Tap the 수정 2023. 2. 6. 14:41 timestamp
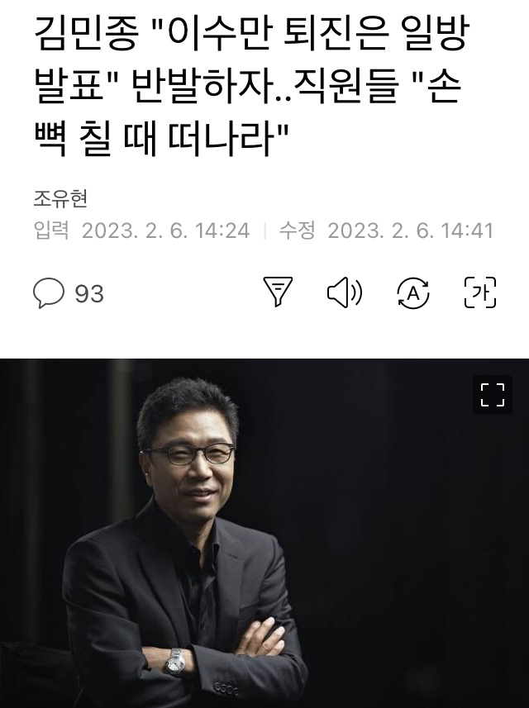This screenshot has height=708, width=529. click(x=386, y=230)
